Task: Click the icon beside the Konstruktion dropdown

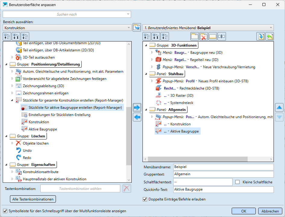Action: point(137,28)
